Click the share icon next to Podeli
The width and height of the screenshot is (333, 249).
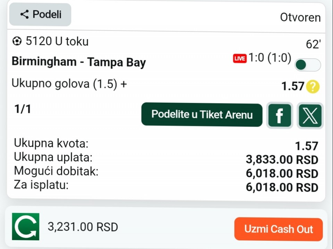(x=24, y=15)
